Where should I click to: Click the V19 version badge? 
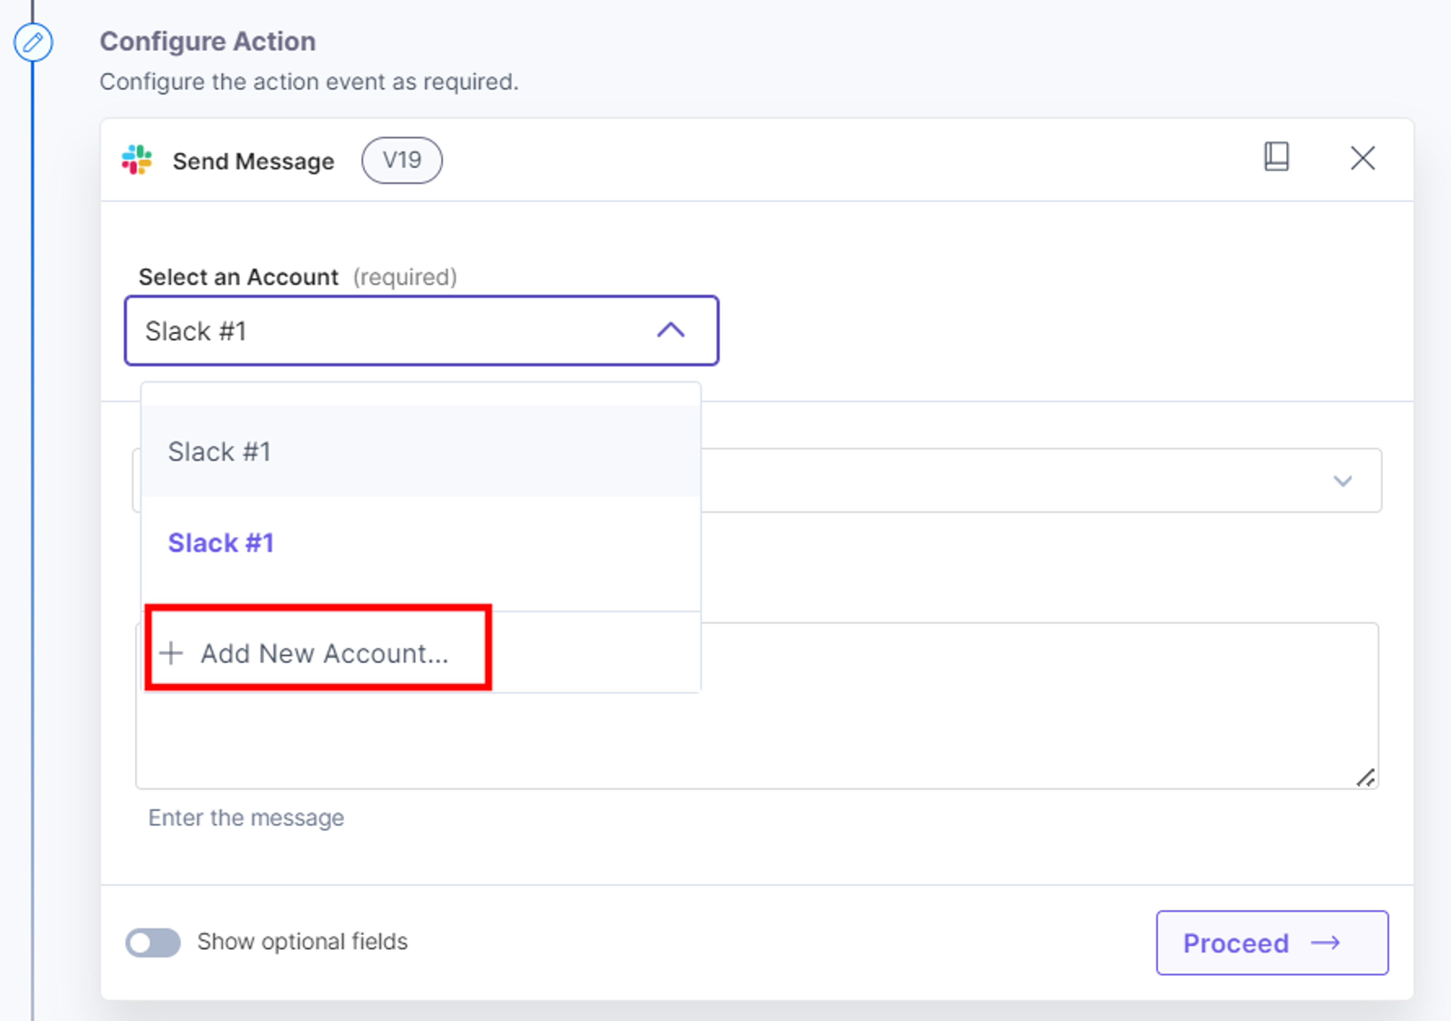coord(402,161)
